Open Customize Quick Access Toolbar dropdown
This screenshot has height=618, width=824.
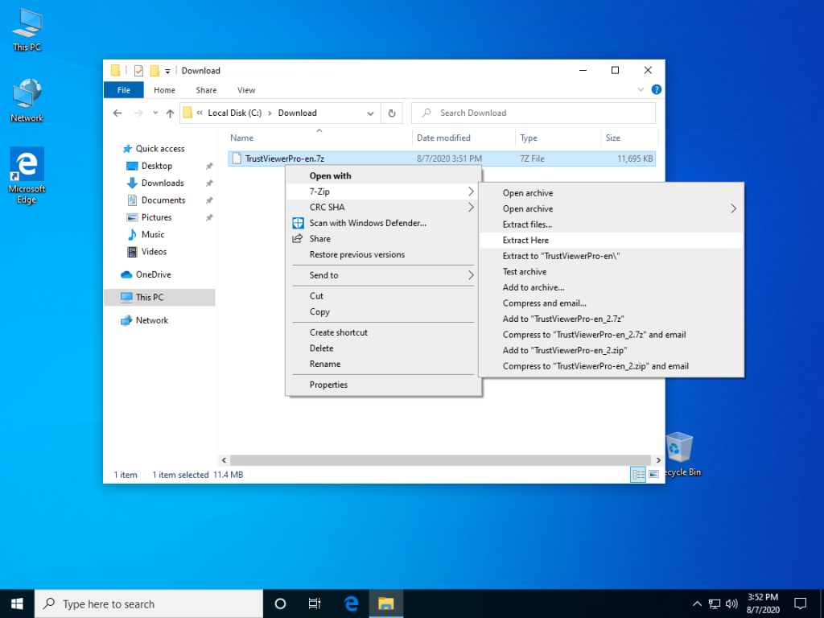click(x=167, y=71)
